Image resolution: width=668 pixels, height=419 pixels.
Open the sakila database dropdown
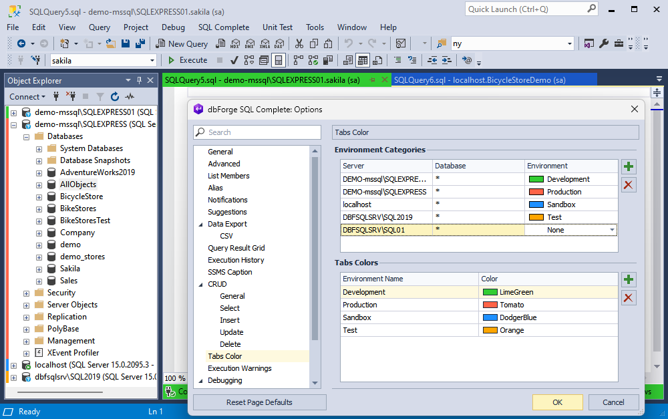[x=152, y=61]
